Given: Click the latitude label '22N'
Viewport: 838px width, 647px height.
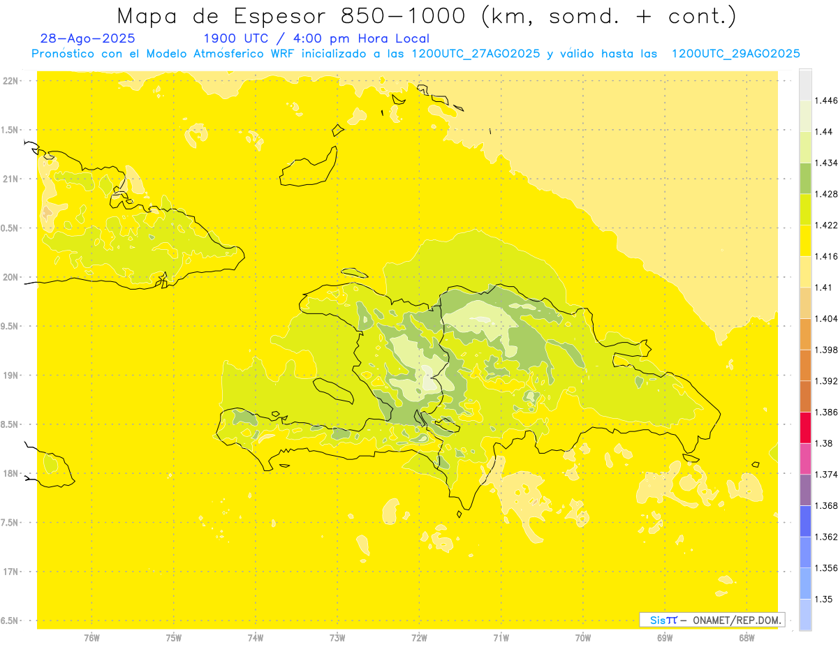Looking at the screenshot, I should point(10,81).
